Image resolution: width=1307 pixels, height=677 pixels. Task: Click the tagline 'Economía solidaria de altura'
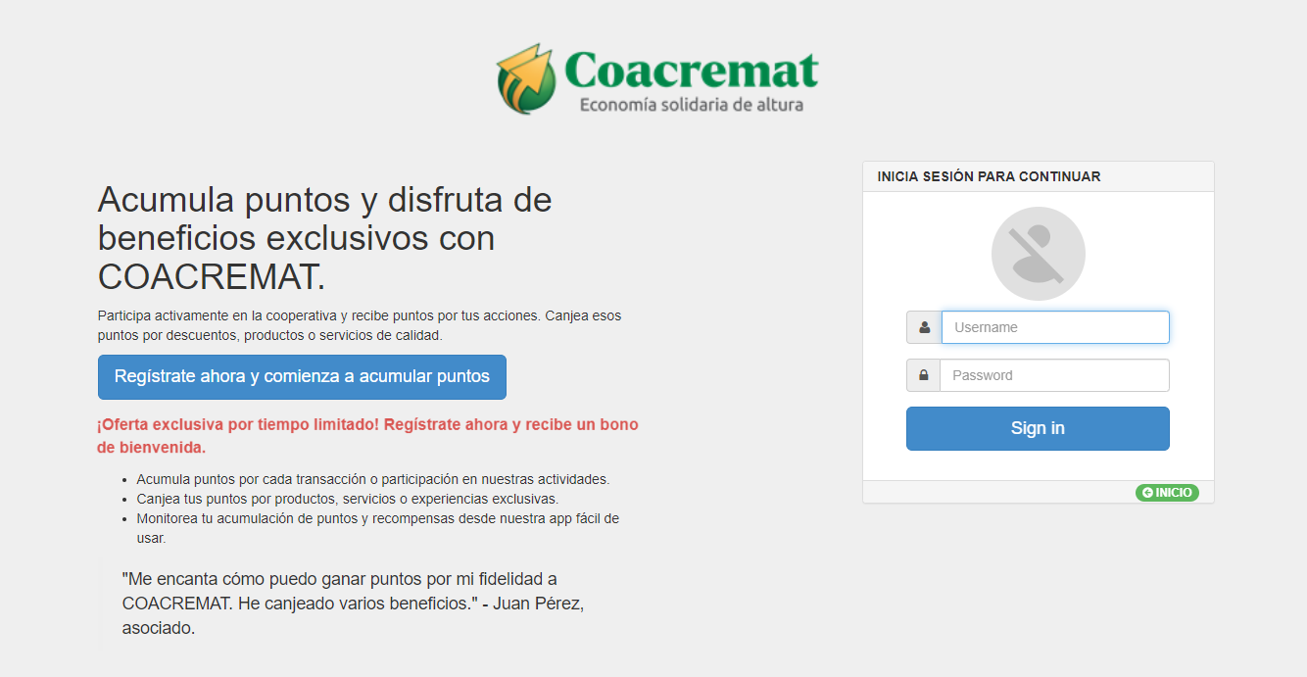click(x=692, y=104)
